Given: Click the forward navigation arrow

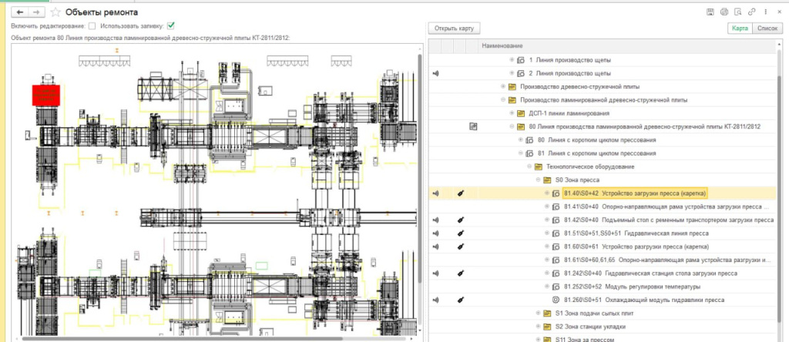Looking at the screenshot, I should 36,12.
